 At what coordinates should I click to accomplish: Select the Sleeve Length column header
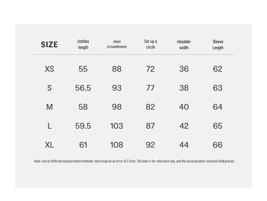(x=218, y=45)
